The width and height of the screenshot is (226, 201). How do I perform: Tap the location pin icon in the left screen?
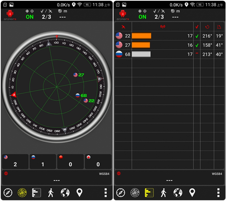[x=79, y=193]
